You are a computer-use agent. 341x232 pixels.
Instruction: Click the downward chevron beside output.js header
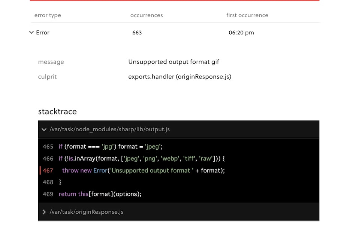[x=44, y=129]
